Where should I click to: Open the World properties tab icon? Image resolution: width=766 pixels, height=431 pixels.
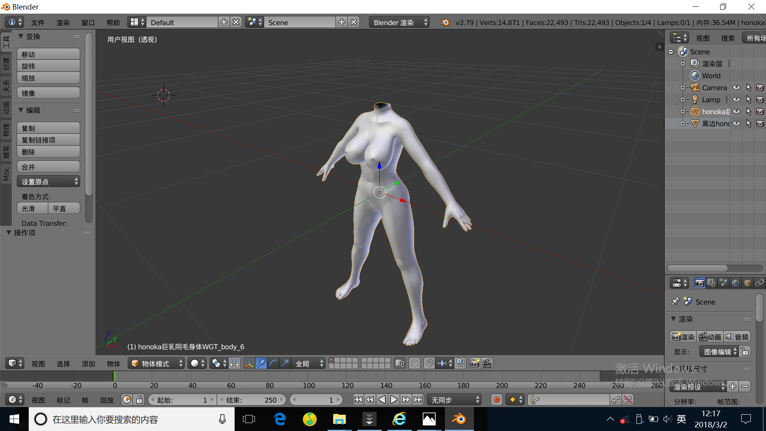[x=735, y=283]
